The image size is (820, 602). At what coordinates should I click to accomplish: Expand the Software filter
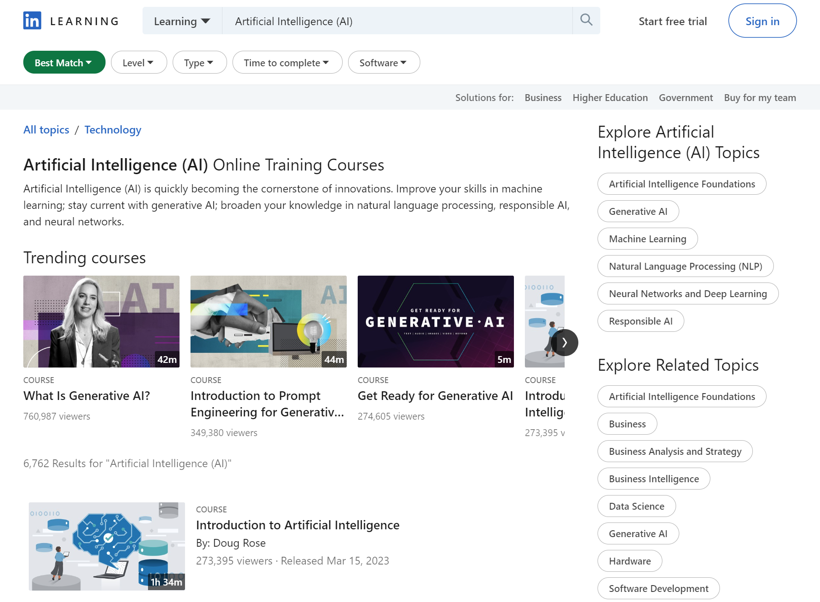tap(384, 63)
